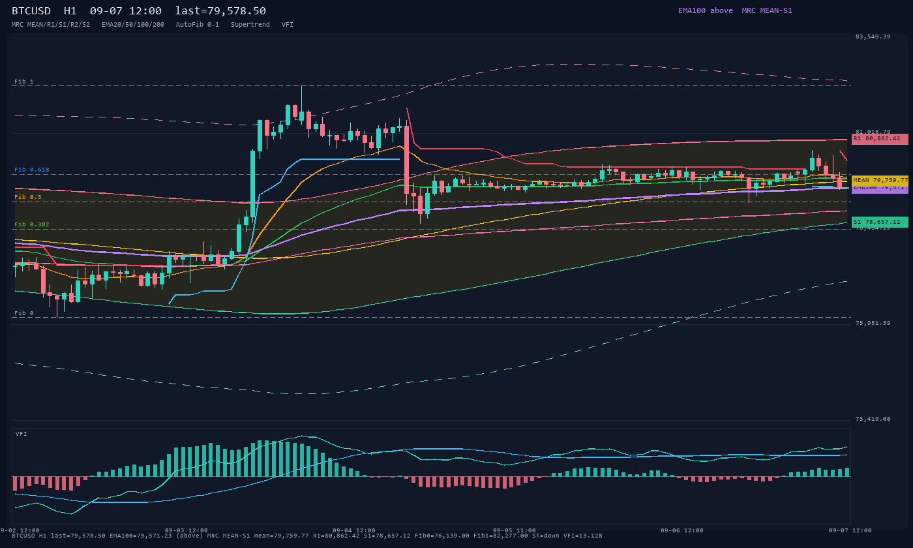Viewport: 913px width, 548px height.
Task: Select the 75,951.59 price axis label
Action: click(873, 323)
